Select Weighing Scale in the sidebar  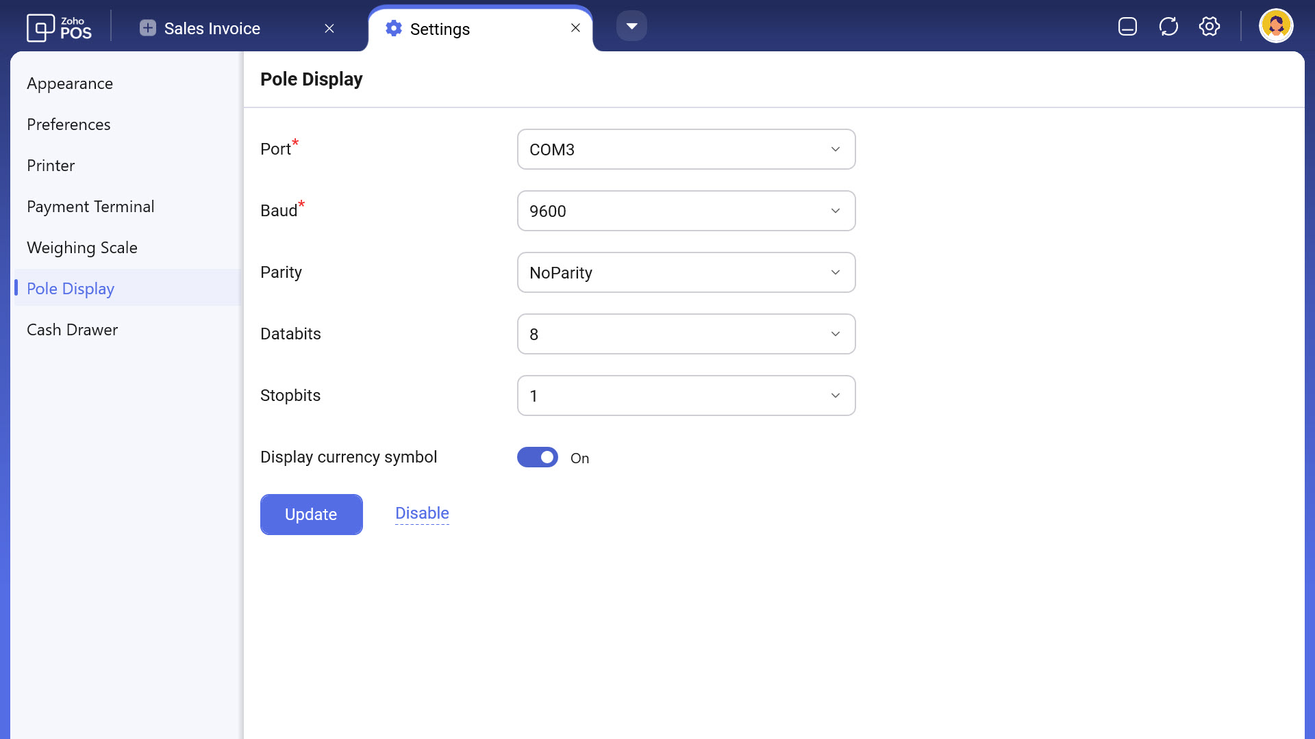[x=82, y=248]
